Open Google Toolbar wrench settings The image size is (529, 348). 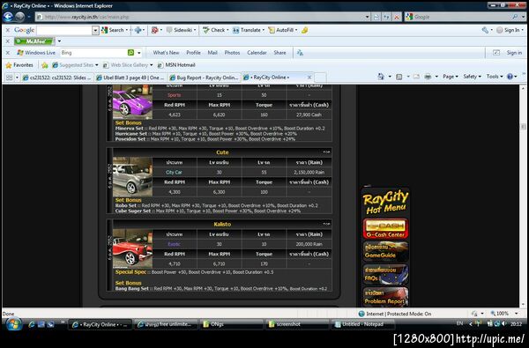486,30
